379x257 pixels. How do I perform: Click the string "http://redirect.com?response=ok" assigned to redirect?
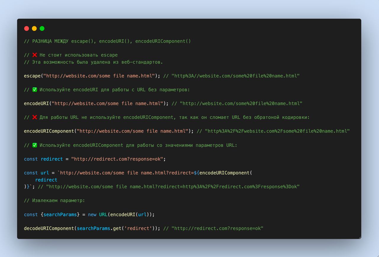click(x=117, y=159)
